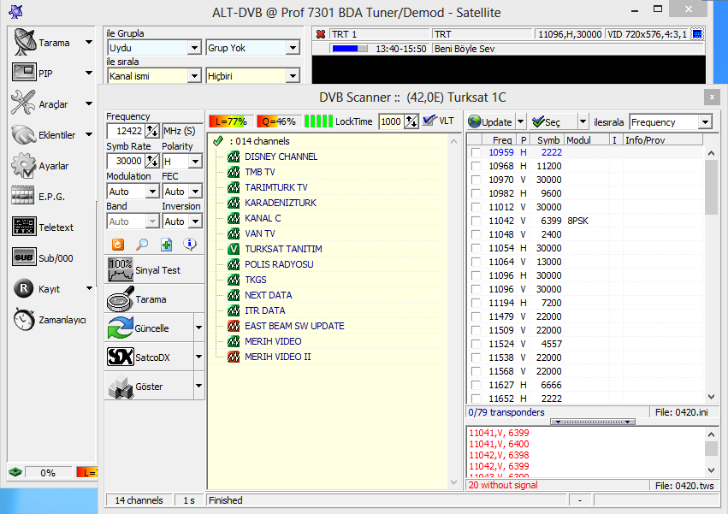Screen dimensions: 728x514
Task: Click the EAST BEAM SW UPDATE red icon
Action: point(234,326)
